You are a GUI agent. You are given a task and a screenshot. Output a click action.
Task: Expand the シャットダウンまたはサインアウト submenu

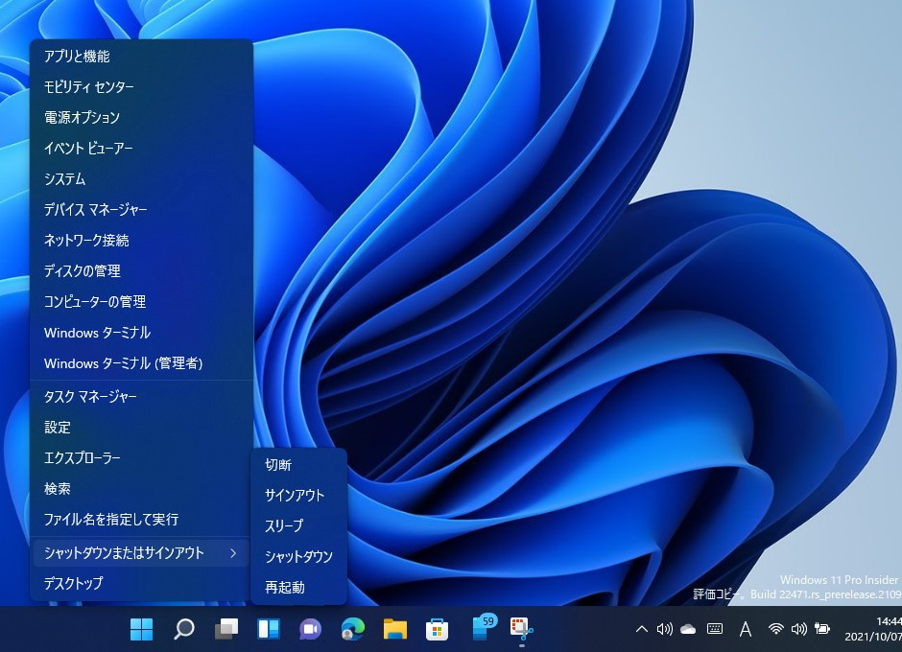[134, 552]
